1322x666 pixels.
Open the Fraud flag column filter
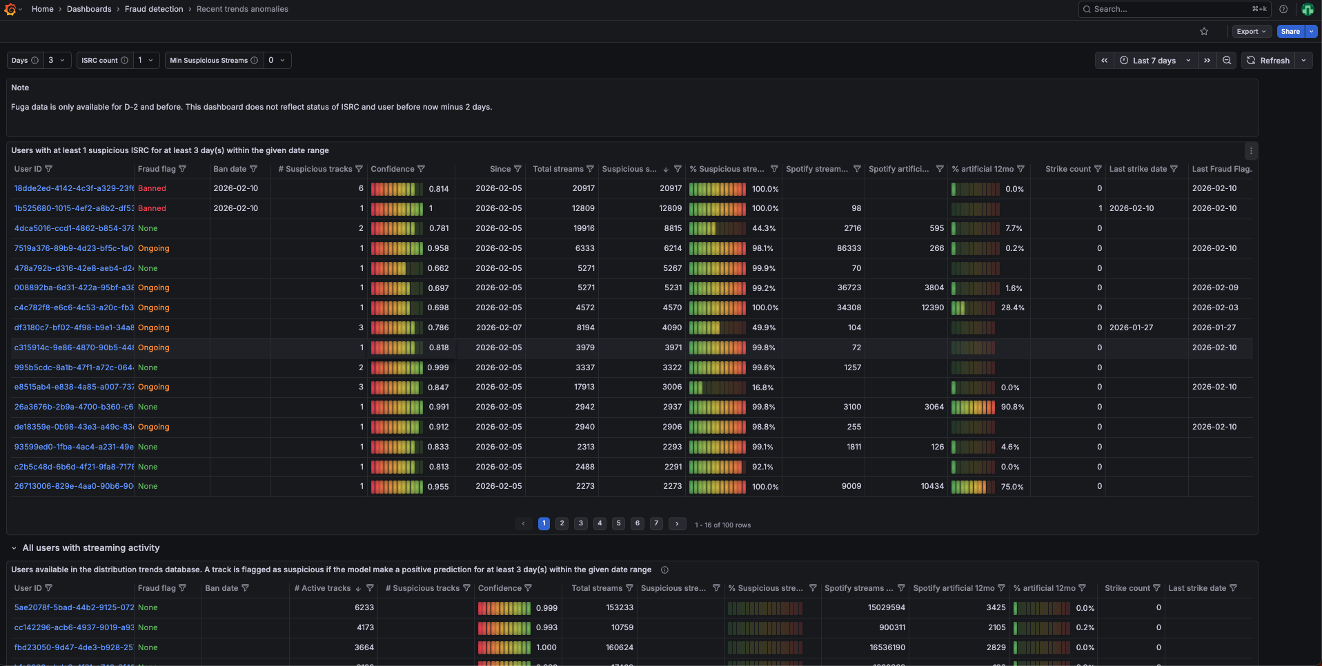click(x=183, y=168)
